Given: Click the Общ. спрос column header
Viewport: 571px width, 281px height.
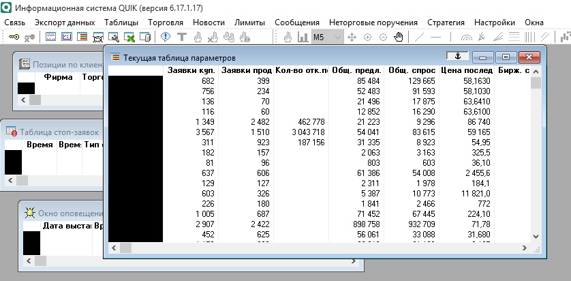Looking at the screenshot, I should click(410, 70).
